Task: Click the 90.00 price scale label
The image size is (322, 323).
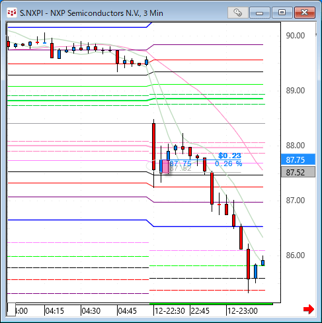Action: 296,36
